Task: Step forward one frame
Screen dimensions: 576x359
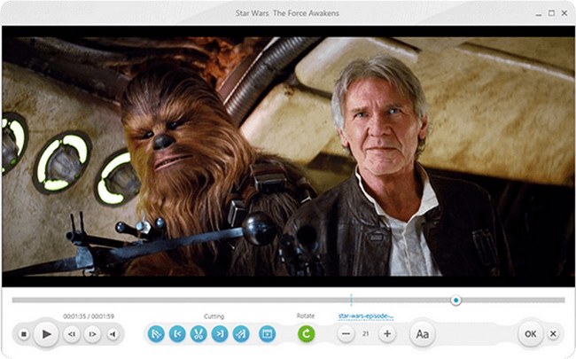Action: coord(92,334)
